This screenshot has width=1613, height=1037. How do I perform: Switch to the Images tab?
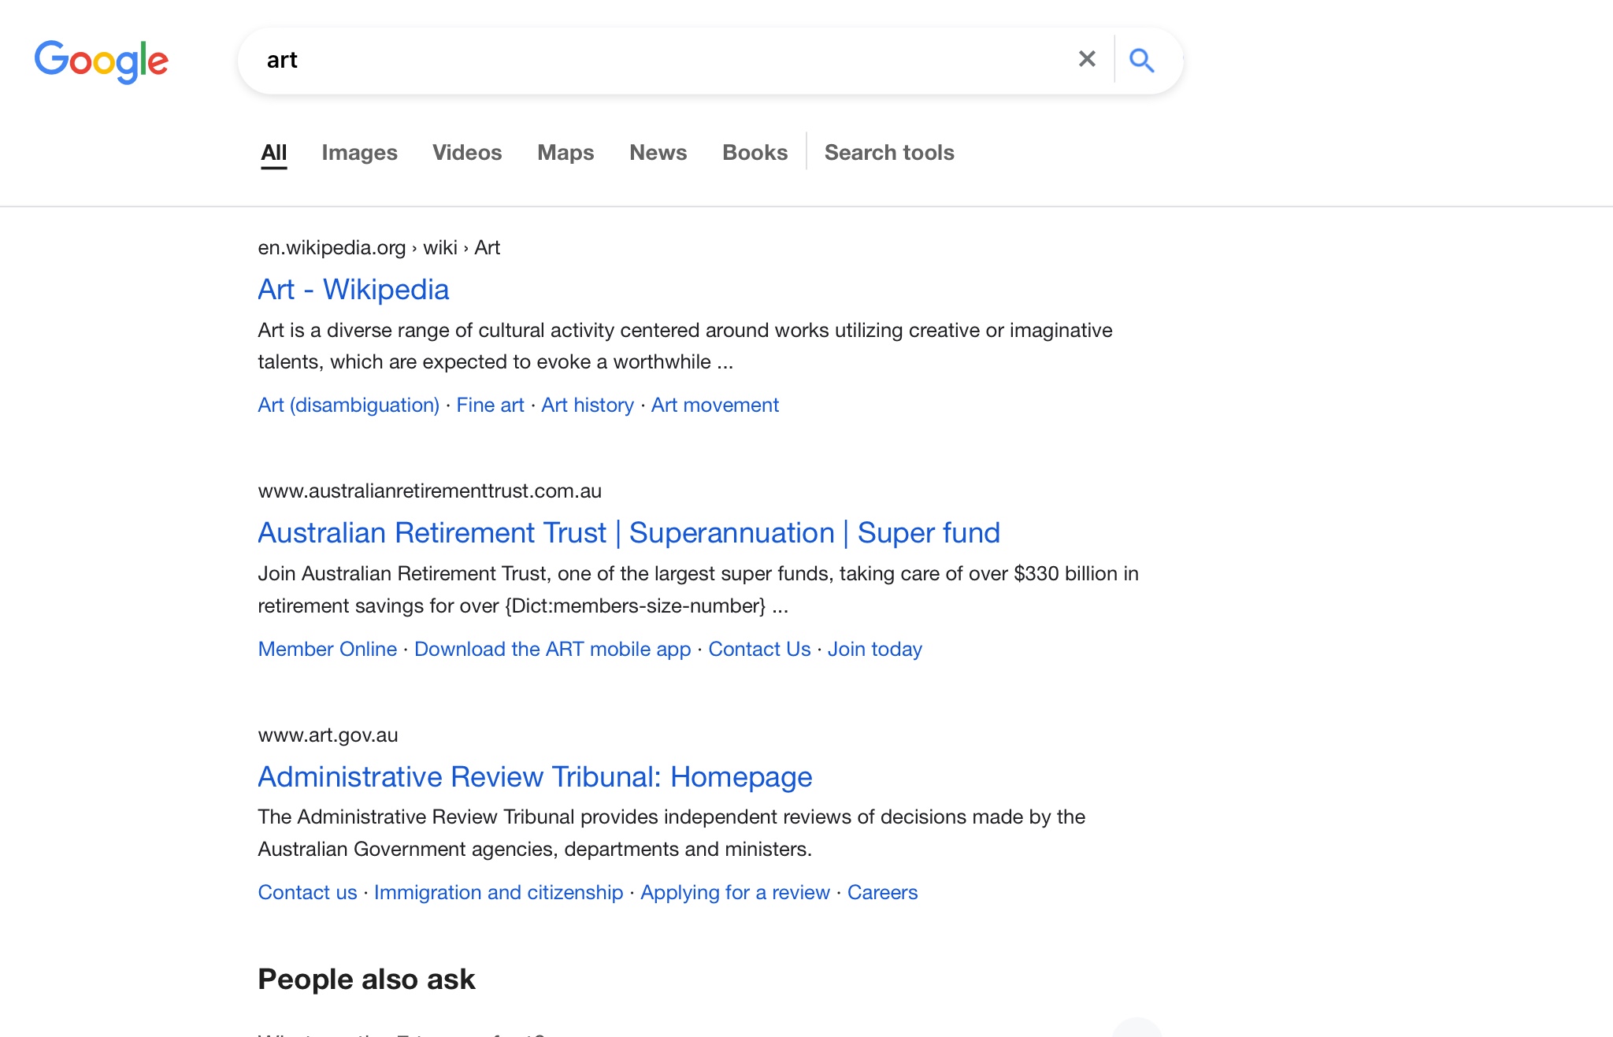[x=359, y=153]
